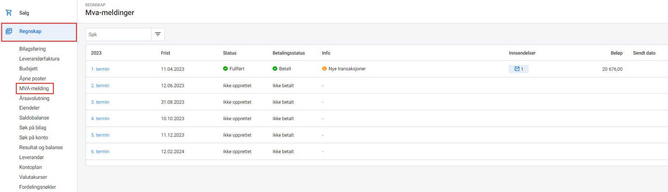Select MVA-melding in the sidebar
The width and height of the screenshot is (668, 192).
pyautogui.click(x=34, y=88)
